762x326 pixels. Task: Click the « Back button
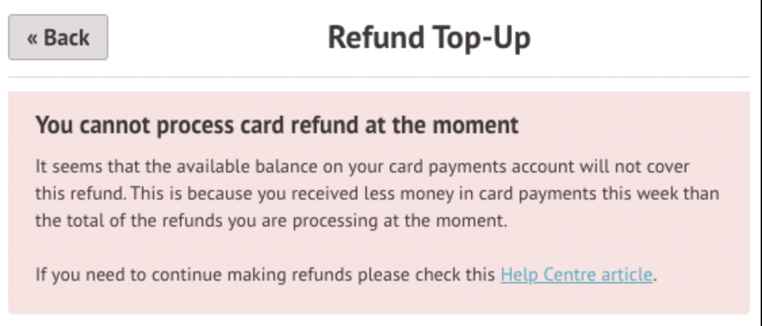tap(58, 37)
